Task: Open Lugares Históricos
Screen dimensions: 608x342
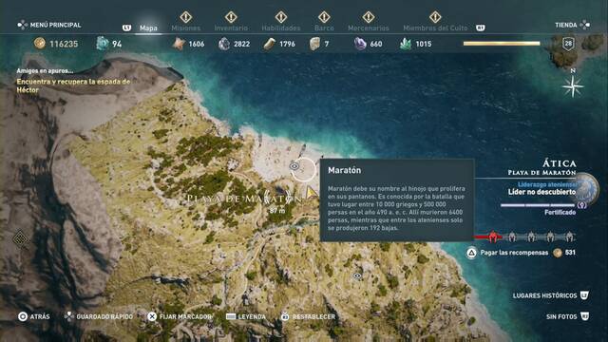Action: (x=544, y=295)
